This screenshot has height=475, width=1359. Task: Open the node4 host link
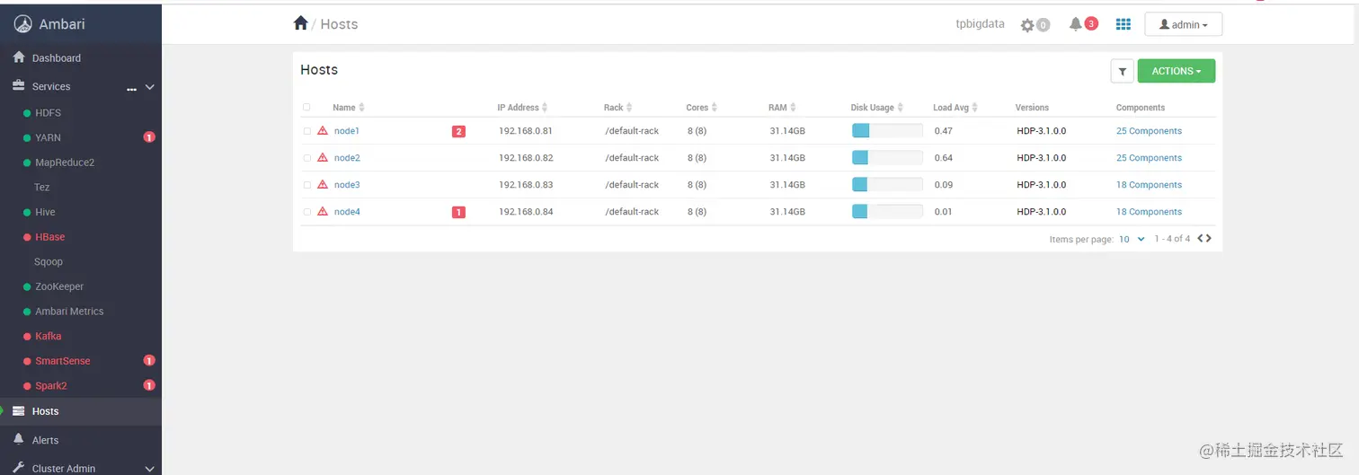click(347, 212)
